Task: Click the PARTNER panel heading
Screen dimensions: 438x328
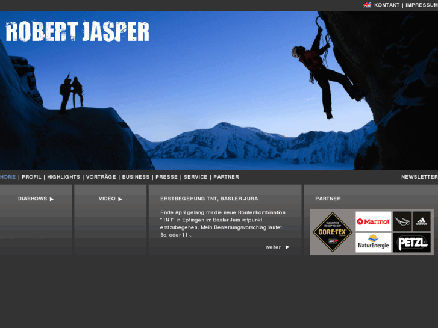Action: [x=328, y=199]
